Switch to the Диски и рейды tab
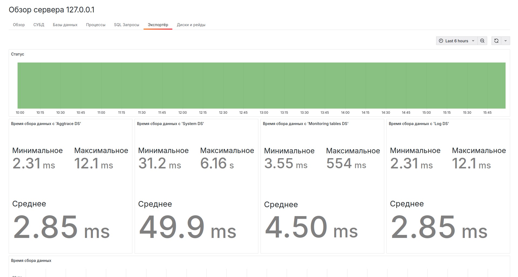Viewport: 518px width, 277px height. [x=191, y=25]
